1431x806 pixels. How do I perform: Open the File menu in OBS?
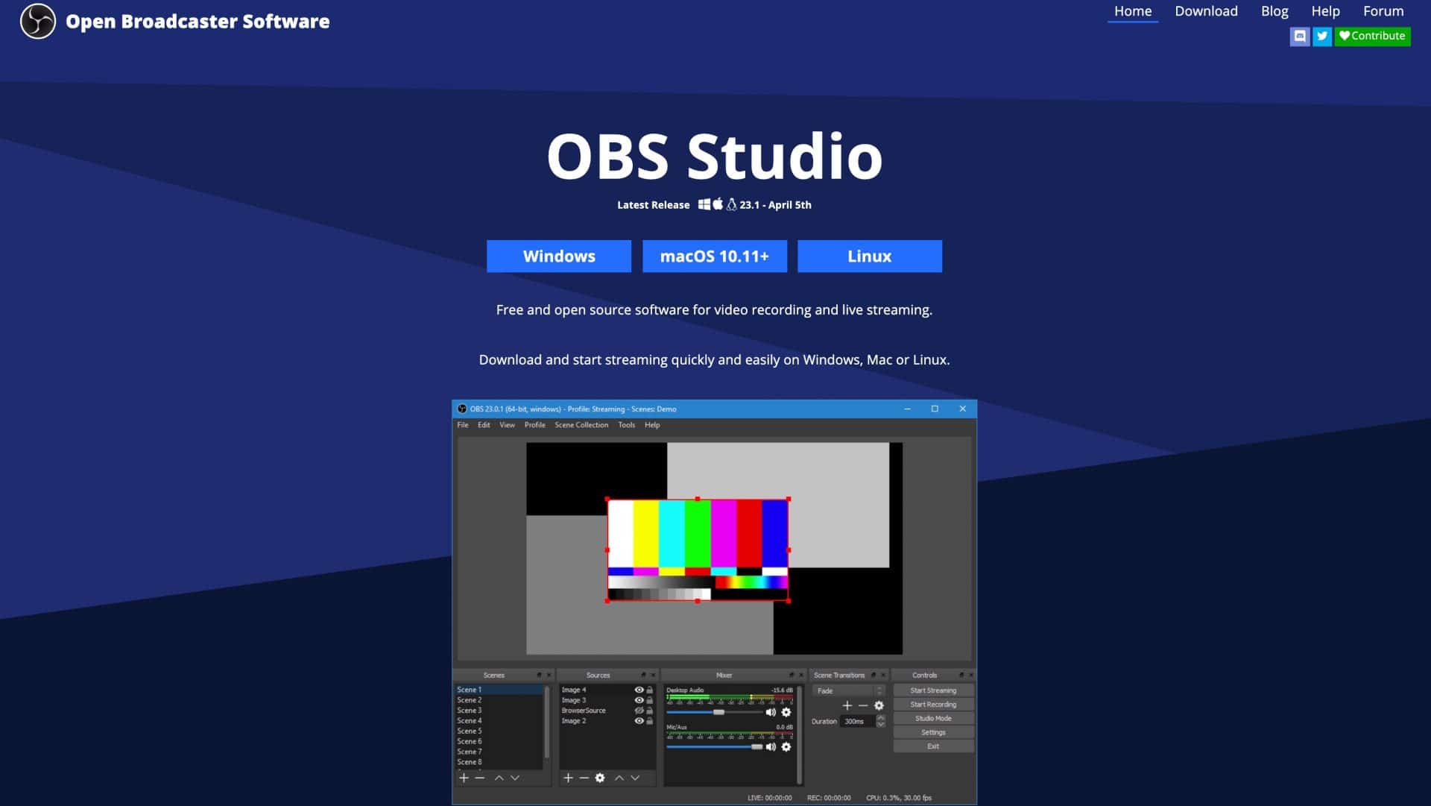point(463,425)
